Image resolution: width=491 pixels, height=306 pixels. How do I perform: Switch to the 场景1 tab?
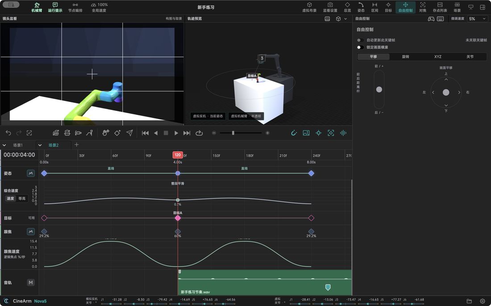pyautogui.click(x=18, y=145)
